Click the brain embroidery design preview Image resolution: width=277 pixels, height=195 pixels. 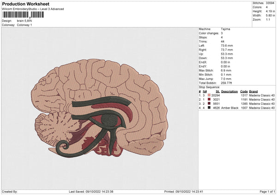[x=99, y=108]
